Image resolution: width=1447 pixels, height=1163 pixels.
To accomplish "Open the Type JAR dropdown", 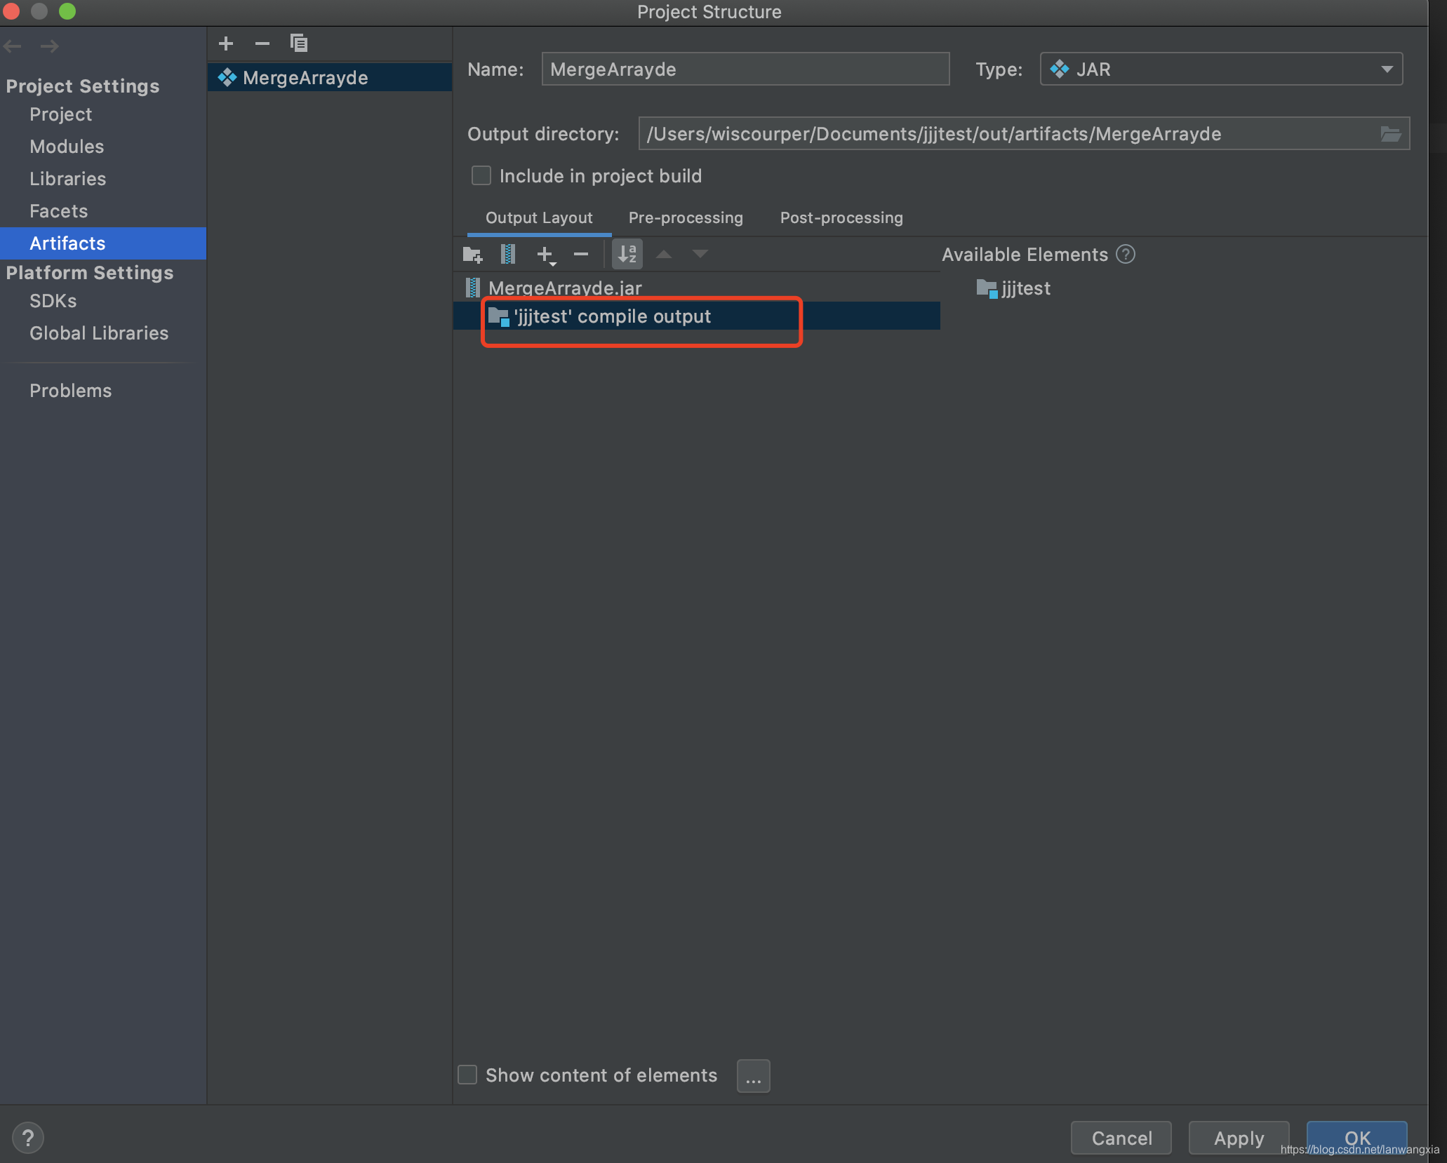I will coord(1221,69).
